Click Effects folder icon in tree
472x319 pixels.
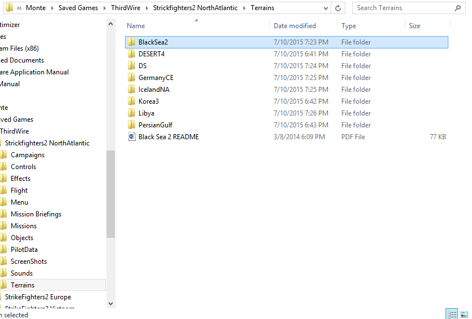(x=3, y=179)
